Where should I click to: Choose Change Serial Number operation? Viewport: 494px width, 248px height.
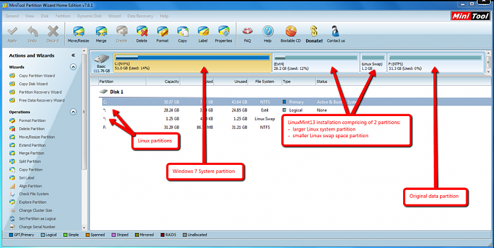click(37, 226)
